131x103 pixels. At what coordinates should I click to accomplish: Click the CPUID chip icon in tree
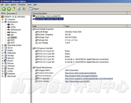9,27
